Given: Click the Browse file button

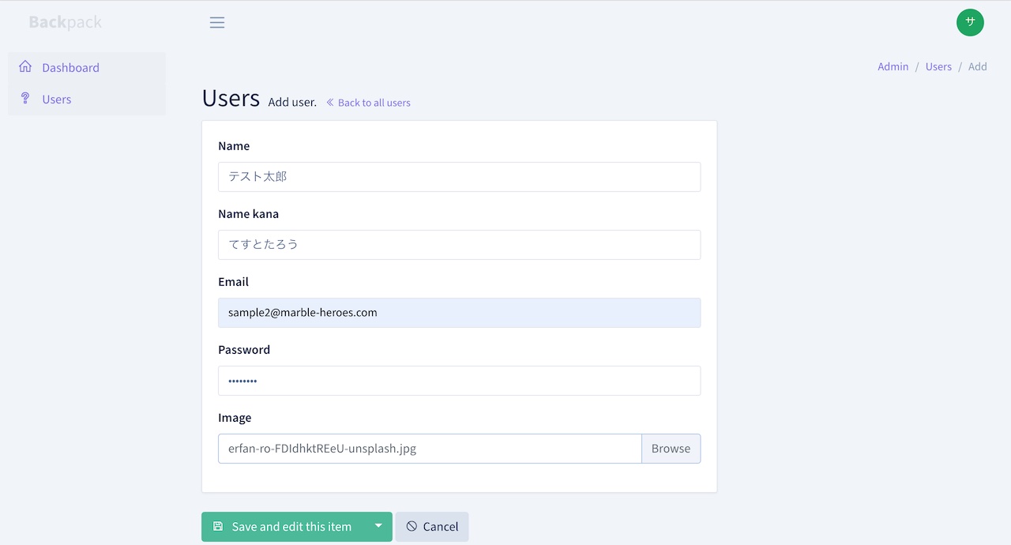Looking at the screenshot, I should pos(671,449).
